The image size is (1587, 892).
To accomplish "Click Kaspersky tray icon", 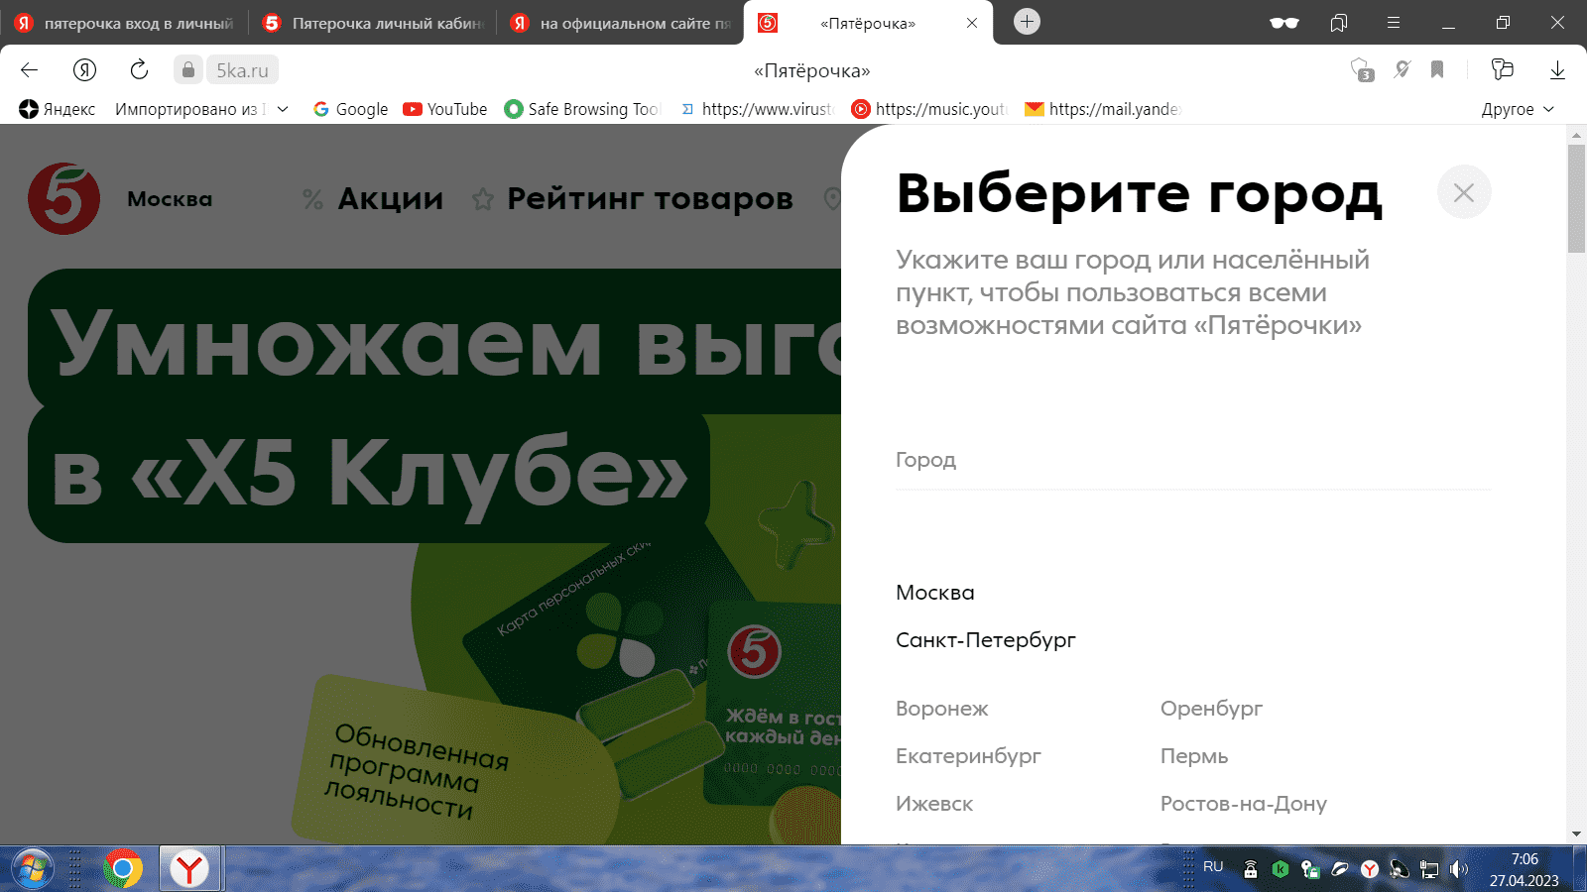I will pos(1281,869).
